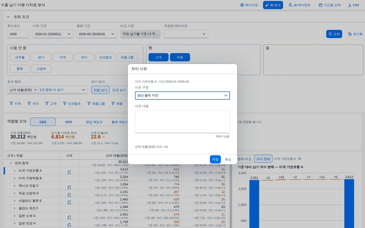The height and width of the screenshot is (228, 365).
Task: Select the 선적월 dimension chip
Action: (20, 57)
